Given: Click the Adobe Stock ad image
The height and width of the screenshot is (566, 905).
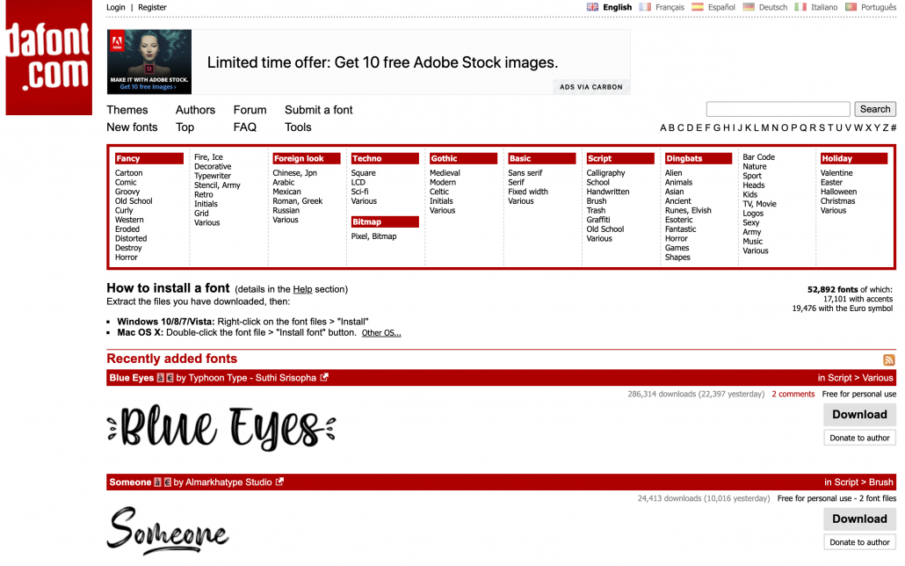Looking at the screenshot, I should coord(149,62).
